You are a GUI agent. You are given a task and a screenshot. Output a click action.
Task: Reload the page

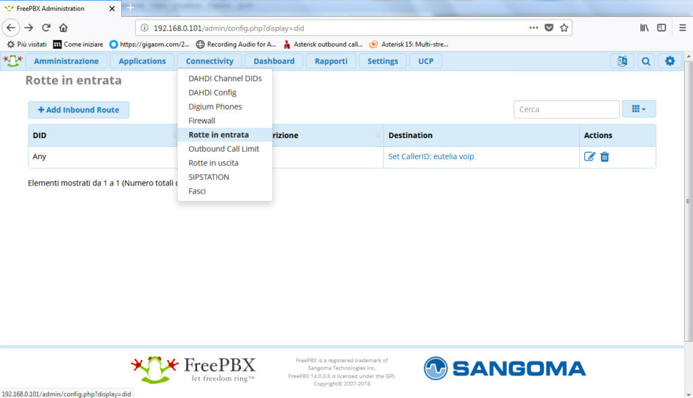coord(46,28)
